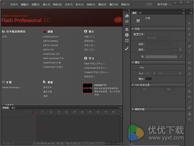
Task: Open the Adobe Exchange link
Action: (11, 88)
